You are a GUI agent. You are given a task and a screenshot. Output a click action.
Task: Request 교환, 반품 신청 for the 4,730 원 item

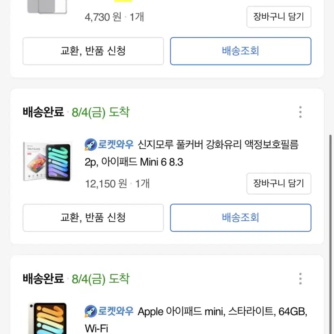click(93, 51)
